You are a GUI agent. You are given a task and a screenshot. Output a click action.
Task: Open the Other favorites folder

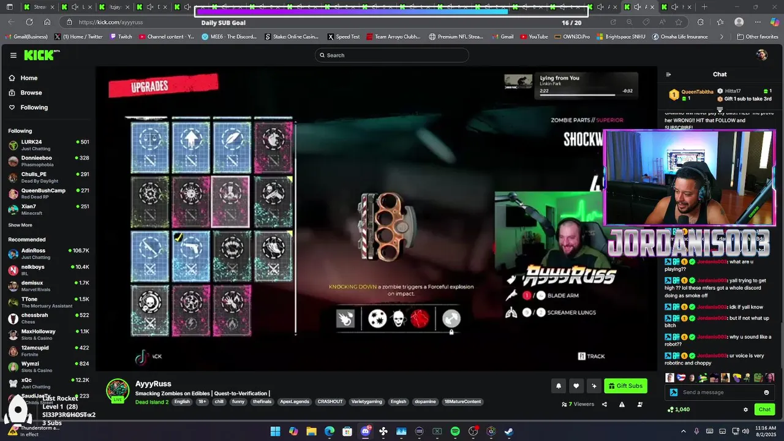click(x=758, y=37)
